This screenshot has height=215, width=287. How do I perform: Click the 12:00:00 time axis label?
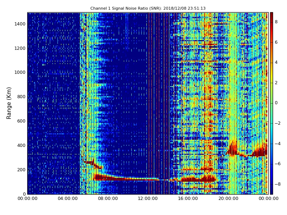point(148,199)
